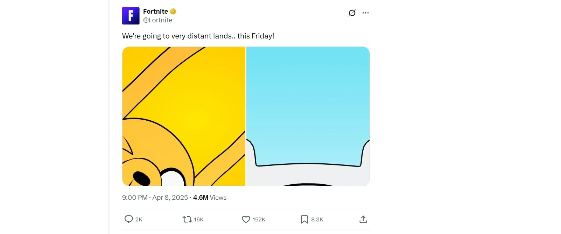Click the 9:00 PM Apr 8, 2025 timestamp

pyautogui.click(x=155, y=198)
